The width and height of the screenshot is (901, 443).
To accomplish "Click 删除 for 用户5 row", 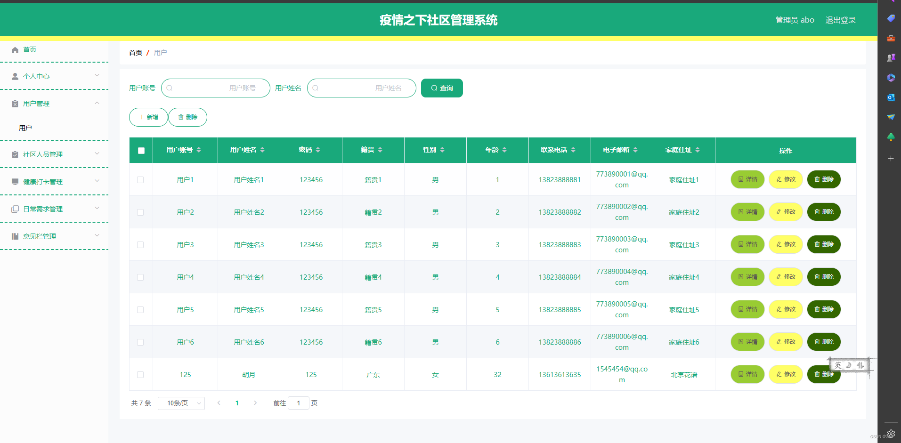I will click(824, 309).
